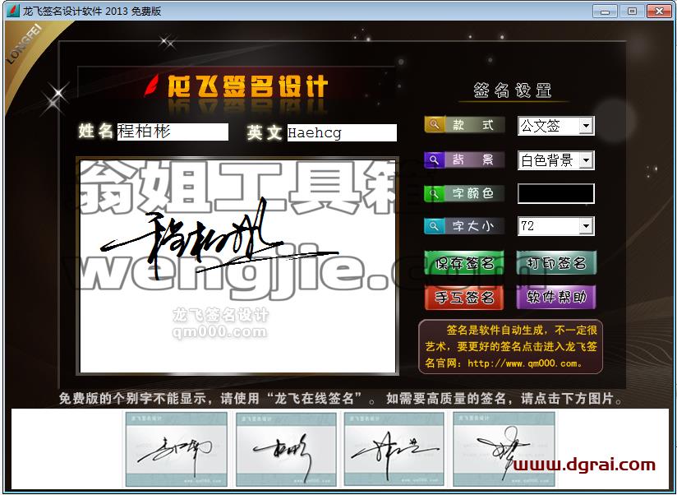Click the blue magnifier icon beside 字大小
Screen dimensions: 677x495
434,226
